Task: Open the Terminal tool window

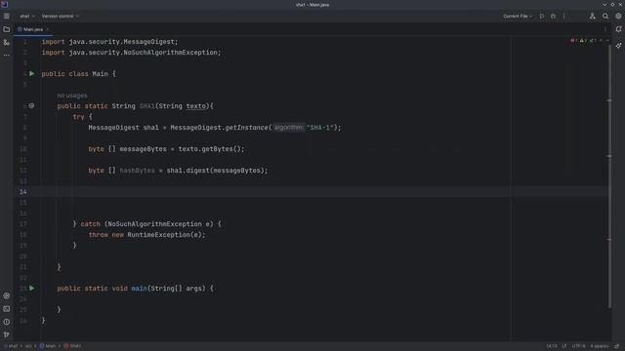Action: coord(7,309)
